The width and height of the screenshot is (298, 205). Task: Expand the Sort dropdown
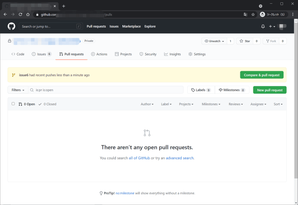(278, 104)
